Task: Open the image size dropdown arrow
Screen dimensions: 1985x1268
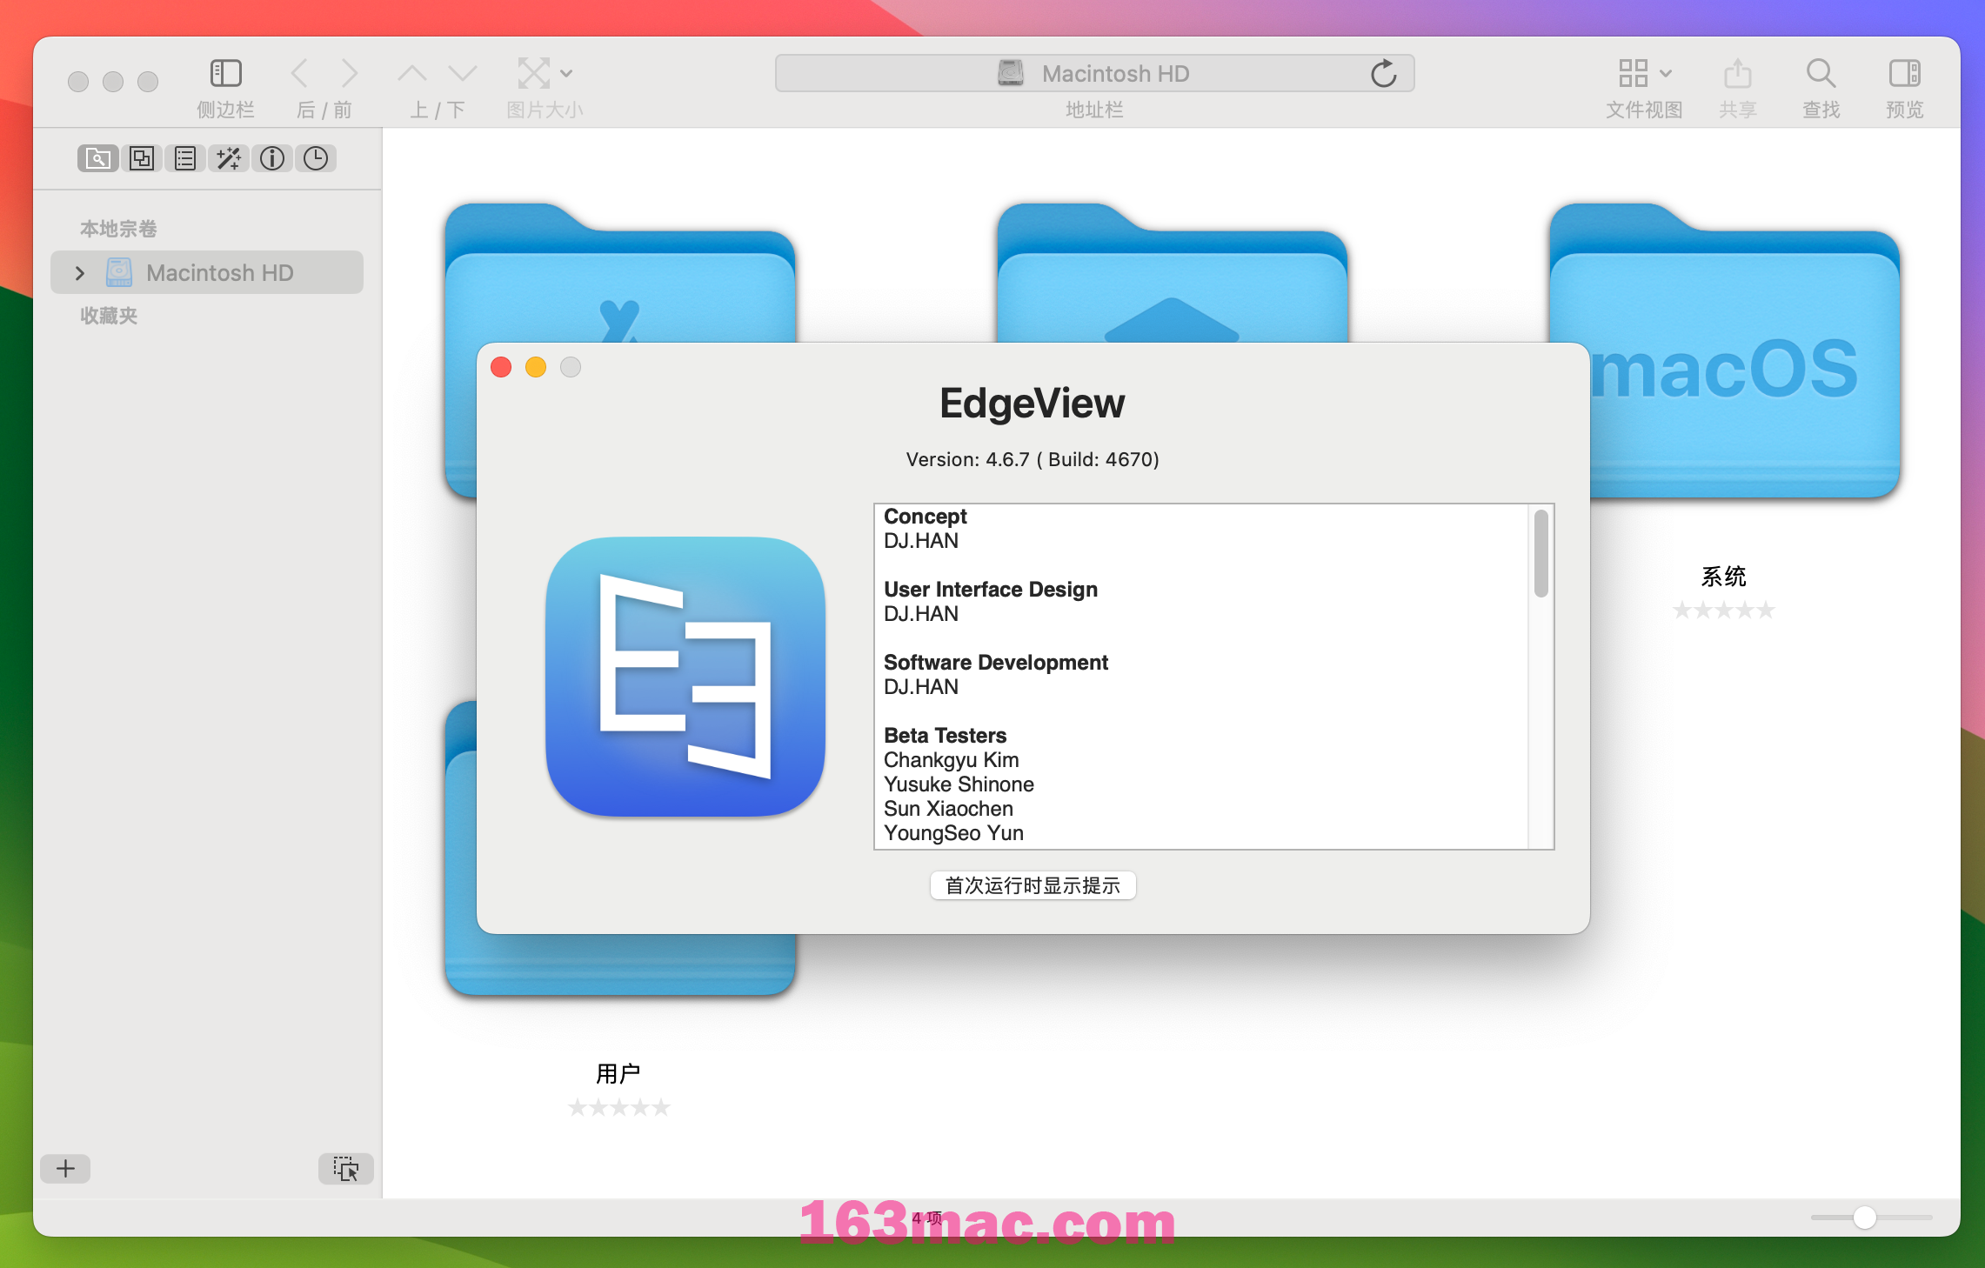Action: click(x=566, y=74)
